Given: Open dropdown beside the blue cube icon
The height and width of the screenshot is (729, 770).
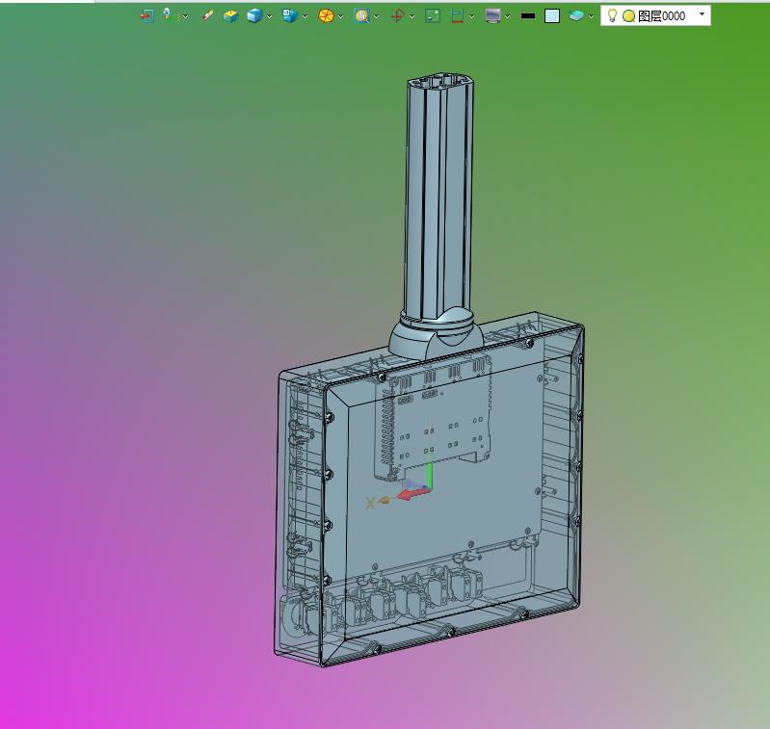Looking at the screenshot, I should point(270,16).
